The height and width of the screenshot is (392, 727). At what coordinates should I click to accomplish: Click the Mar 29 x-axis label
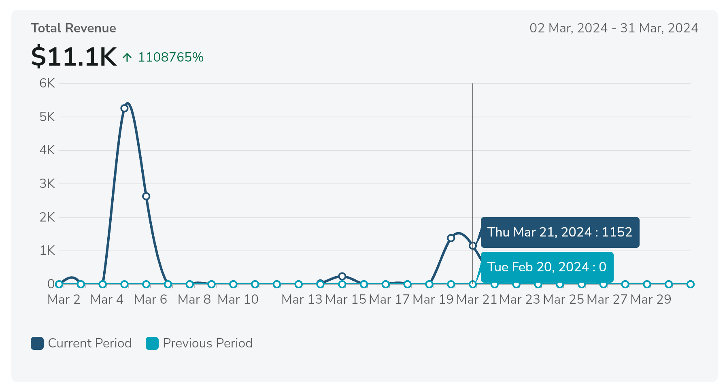650,300
